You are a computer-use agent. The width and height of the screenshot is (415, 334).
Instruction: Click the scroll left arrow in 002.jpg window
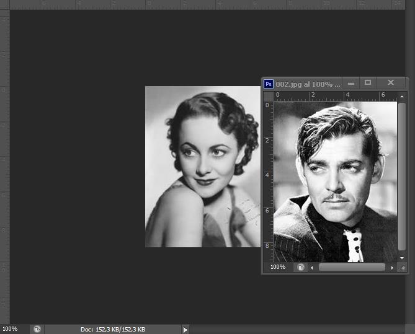click(x=312, y=267)
